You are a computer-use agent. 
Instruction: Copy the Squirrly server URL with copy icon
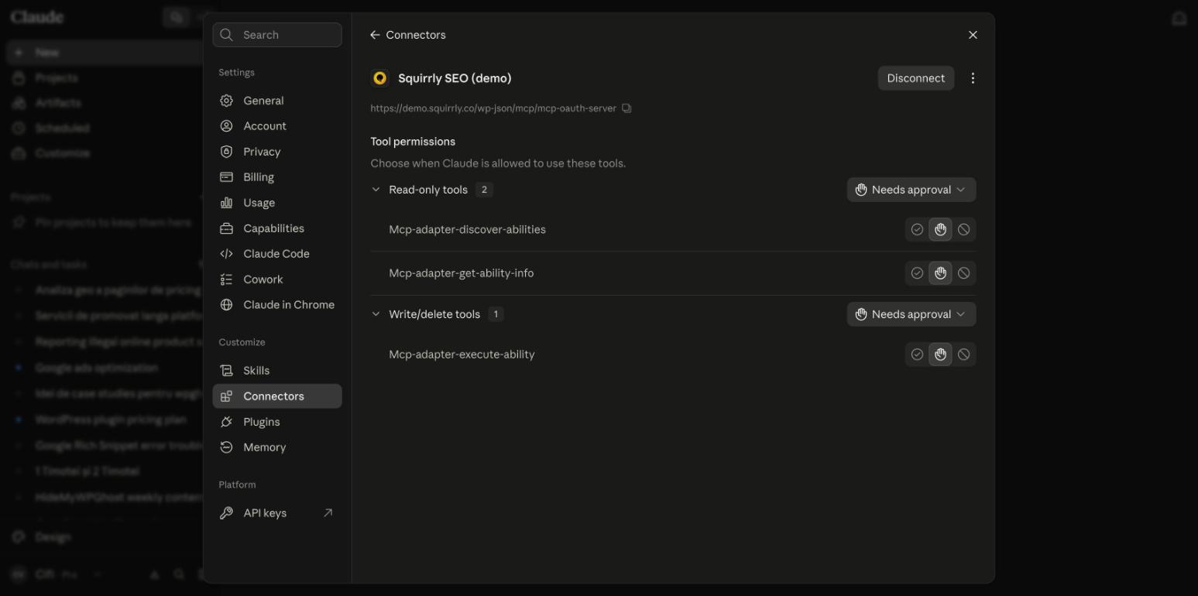[x=626, y=108]
